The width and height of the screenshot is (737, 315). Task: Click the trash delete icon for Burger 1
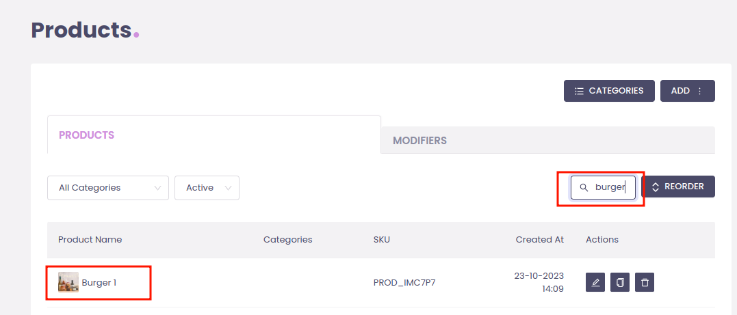(645, 282)
